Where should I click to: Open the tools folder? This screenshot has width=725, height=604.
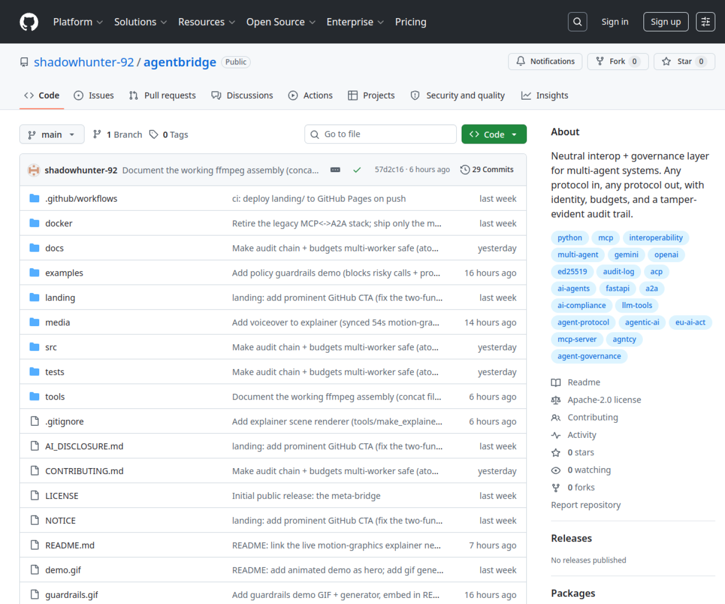click(55, 397)
